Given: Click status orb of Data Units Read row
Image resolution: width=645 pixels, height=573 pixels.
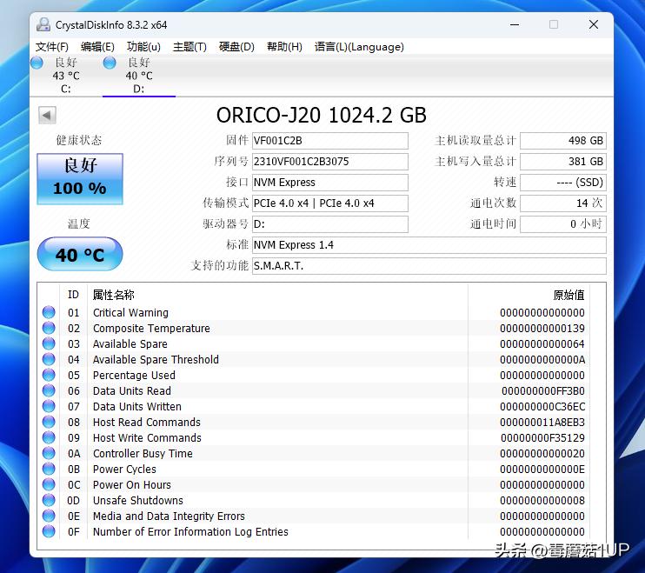Looking at the screenshot, I should pyautogui.click(x=49, y=390).
